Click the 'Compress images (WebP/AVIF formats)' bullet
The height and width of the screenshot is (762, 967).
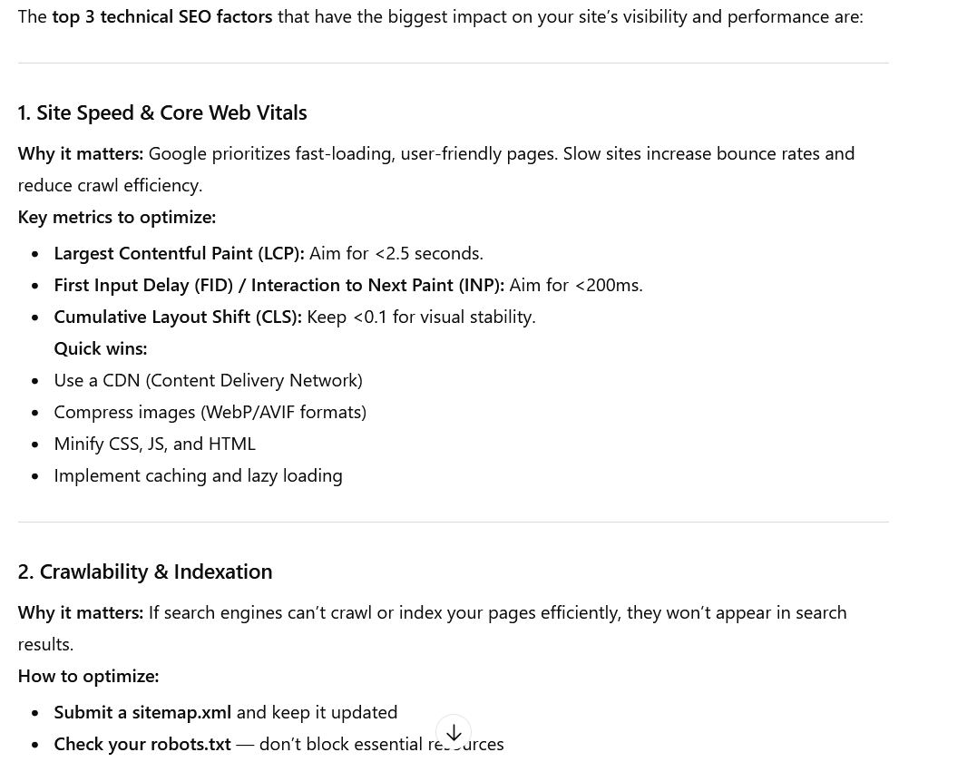(x=210, y=411)
